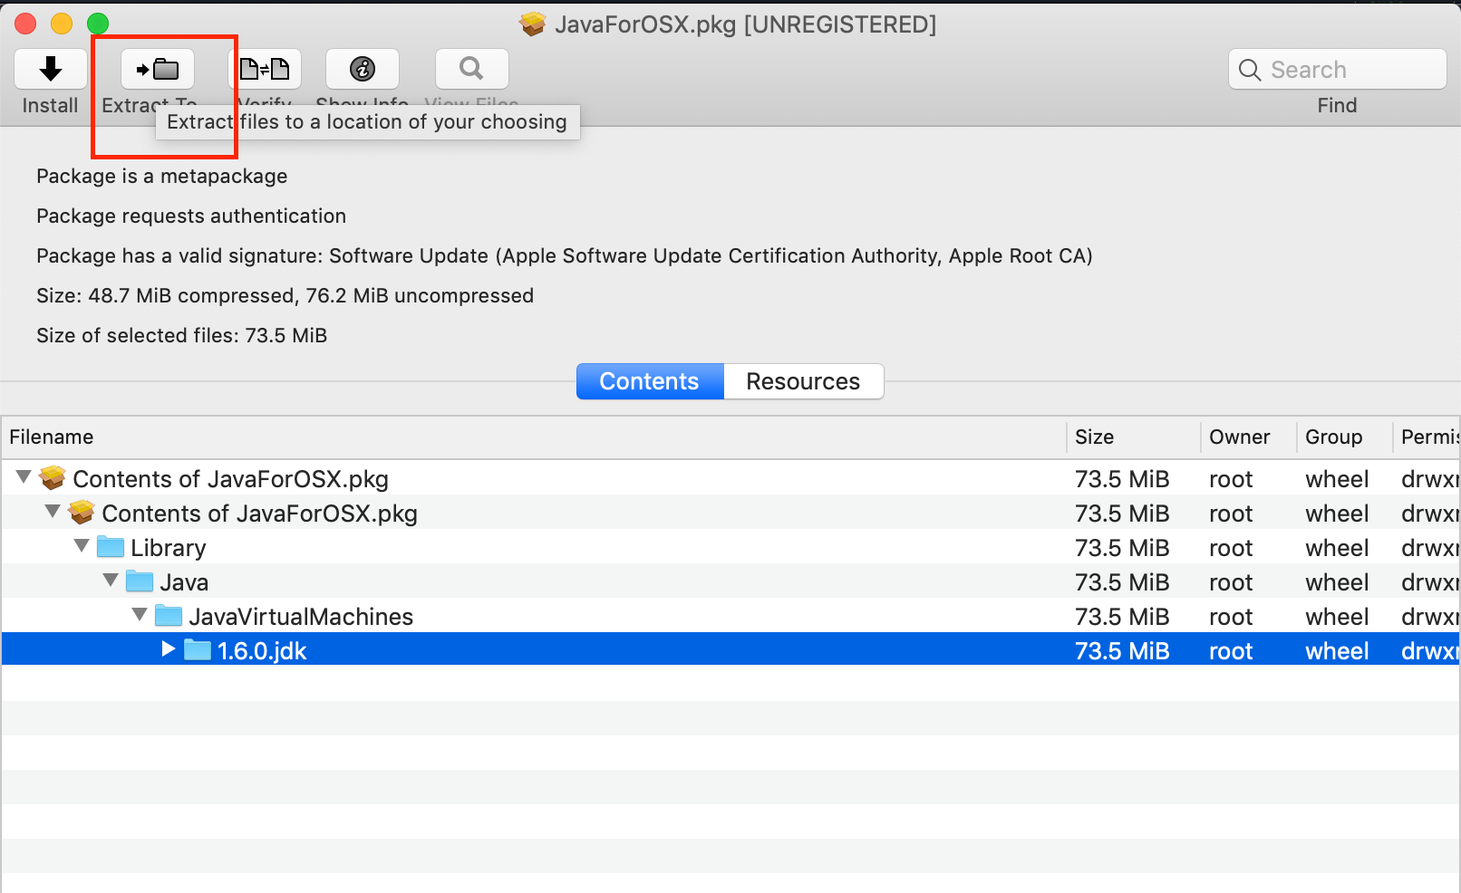1461x893 pixels.
Task: Switch to the Resources tab
Action: click(803, 381)
